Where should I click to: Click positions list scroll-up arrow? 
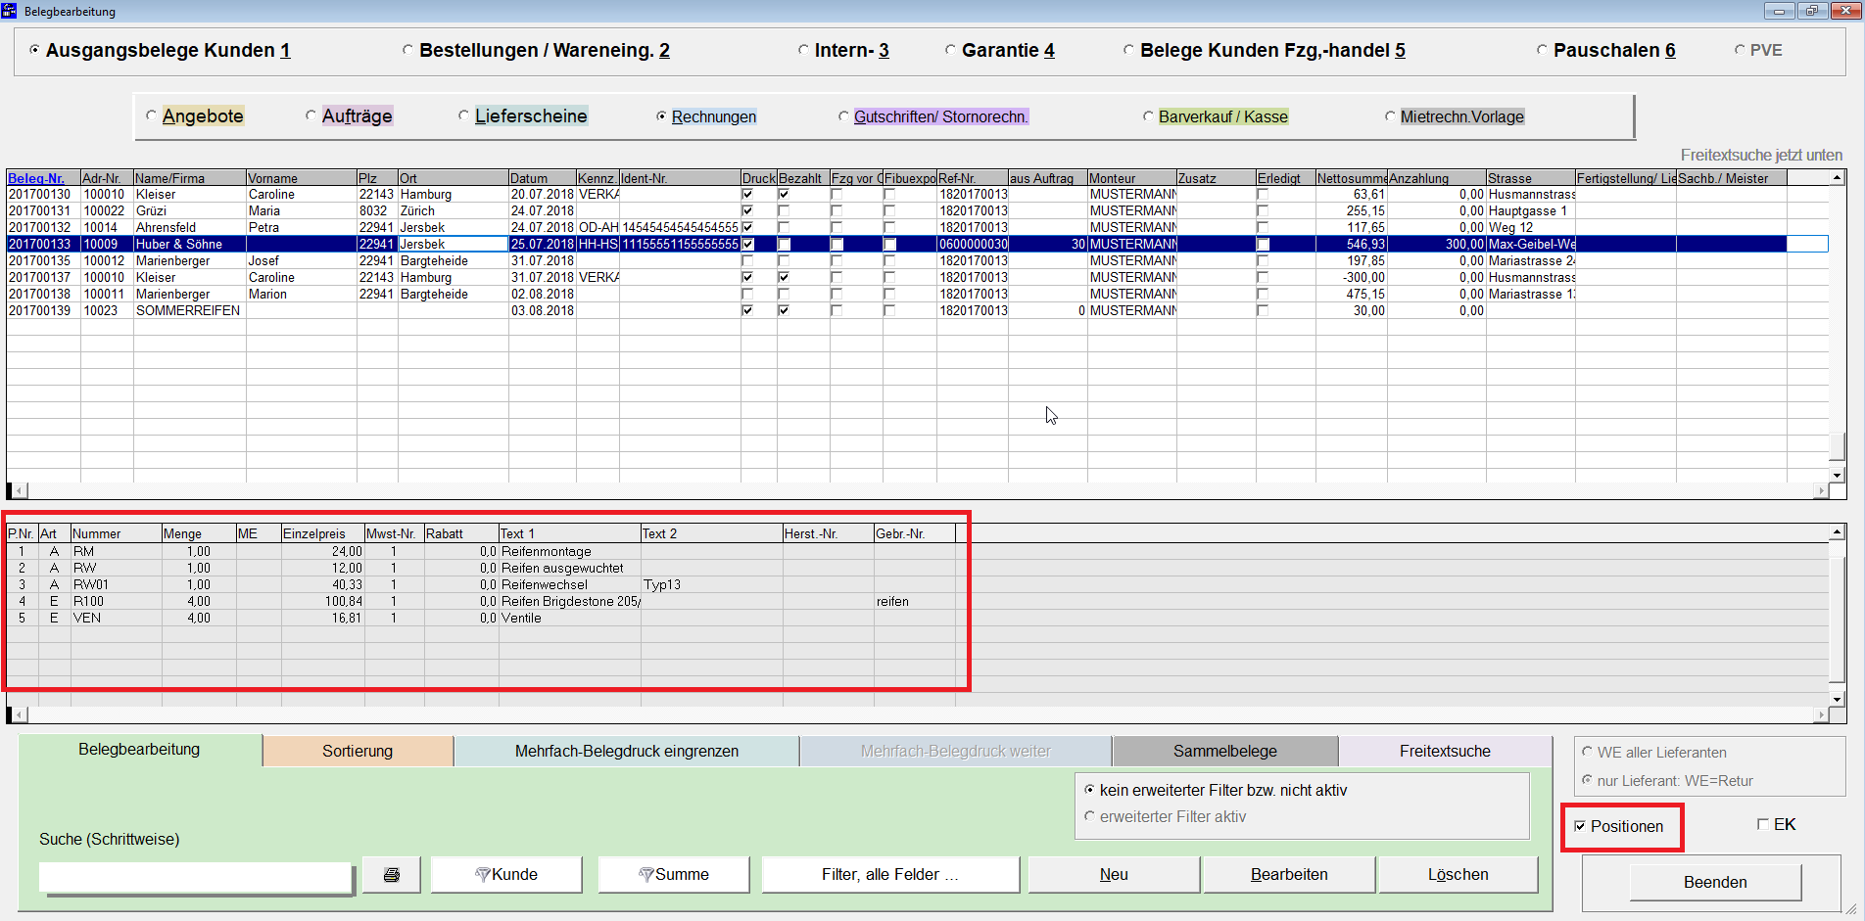pyautogui.click(x=1838, y=531)
